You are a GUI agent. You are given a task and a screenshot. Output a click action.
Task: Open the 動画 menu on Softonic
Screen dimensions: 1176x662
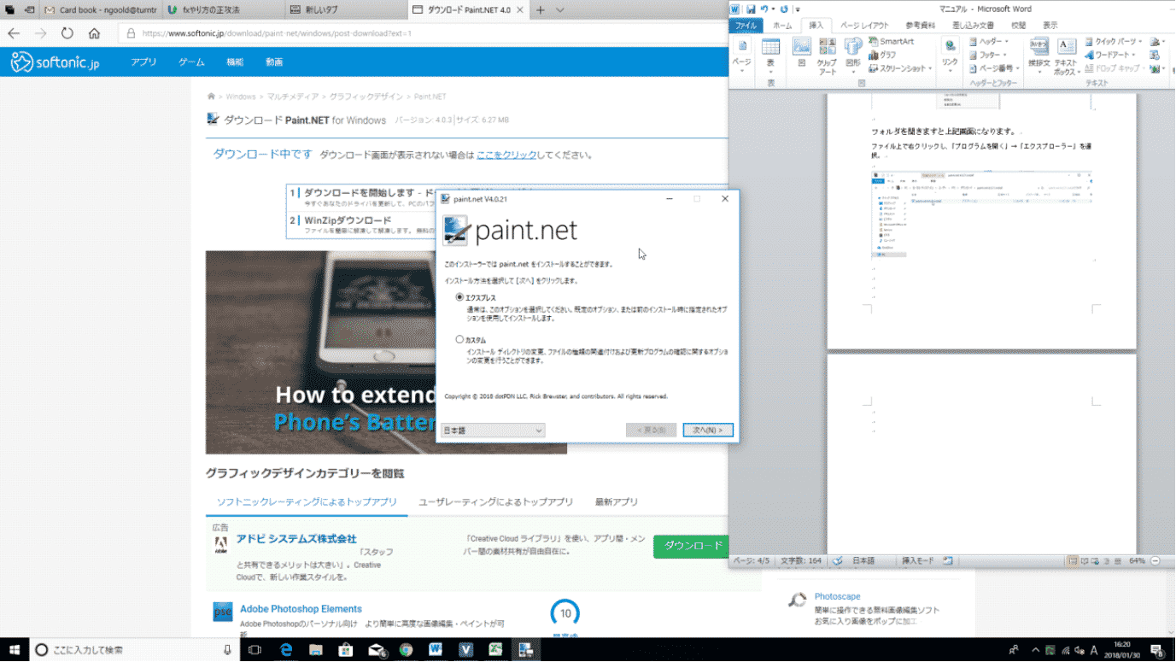(274, 62)
